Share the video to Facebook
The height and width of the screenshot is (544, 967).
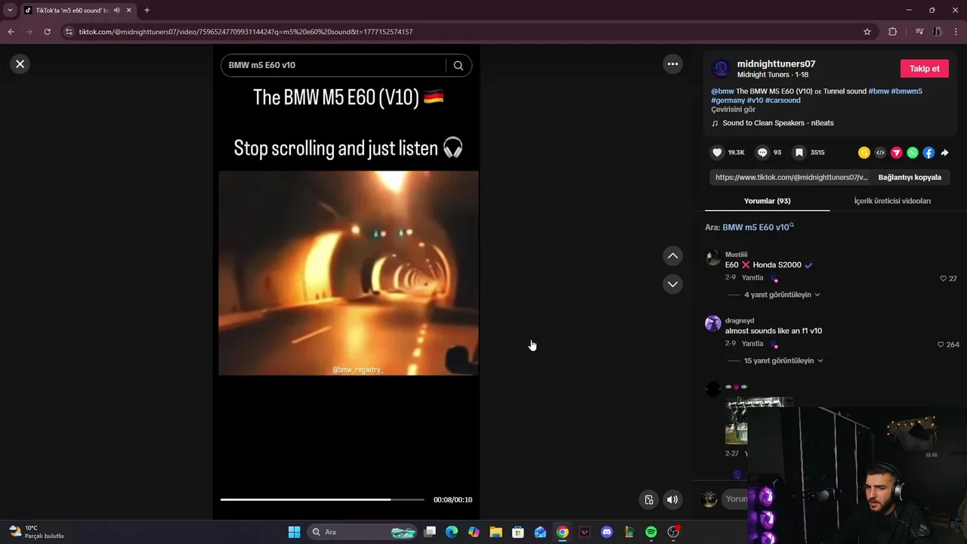[x=928, y=153]
